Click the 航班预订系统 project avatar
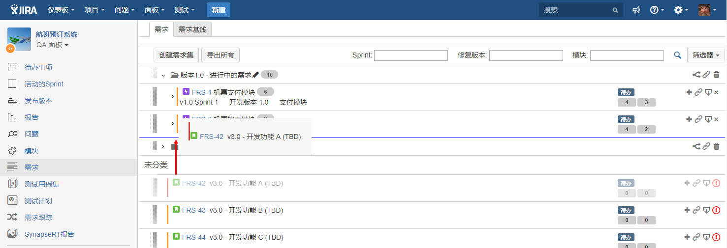Viewport: 727px width, 248px height. [19, 39]
